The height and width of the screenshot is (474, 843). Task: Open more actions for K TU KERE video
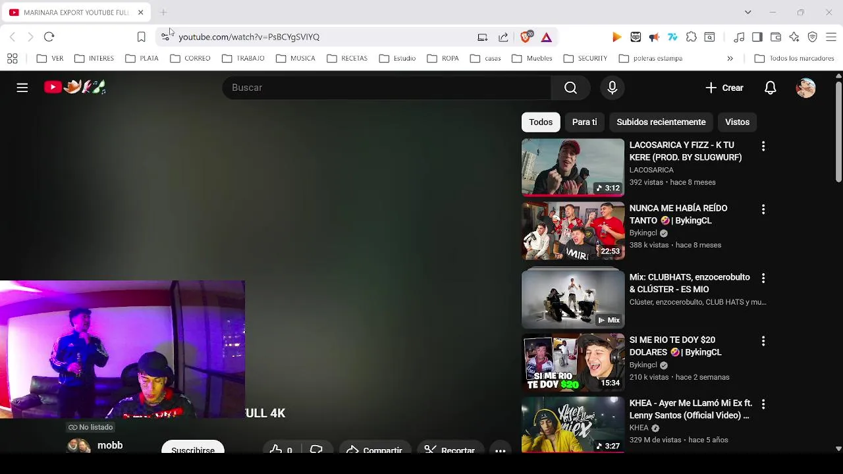[x=763, y=146]
